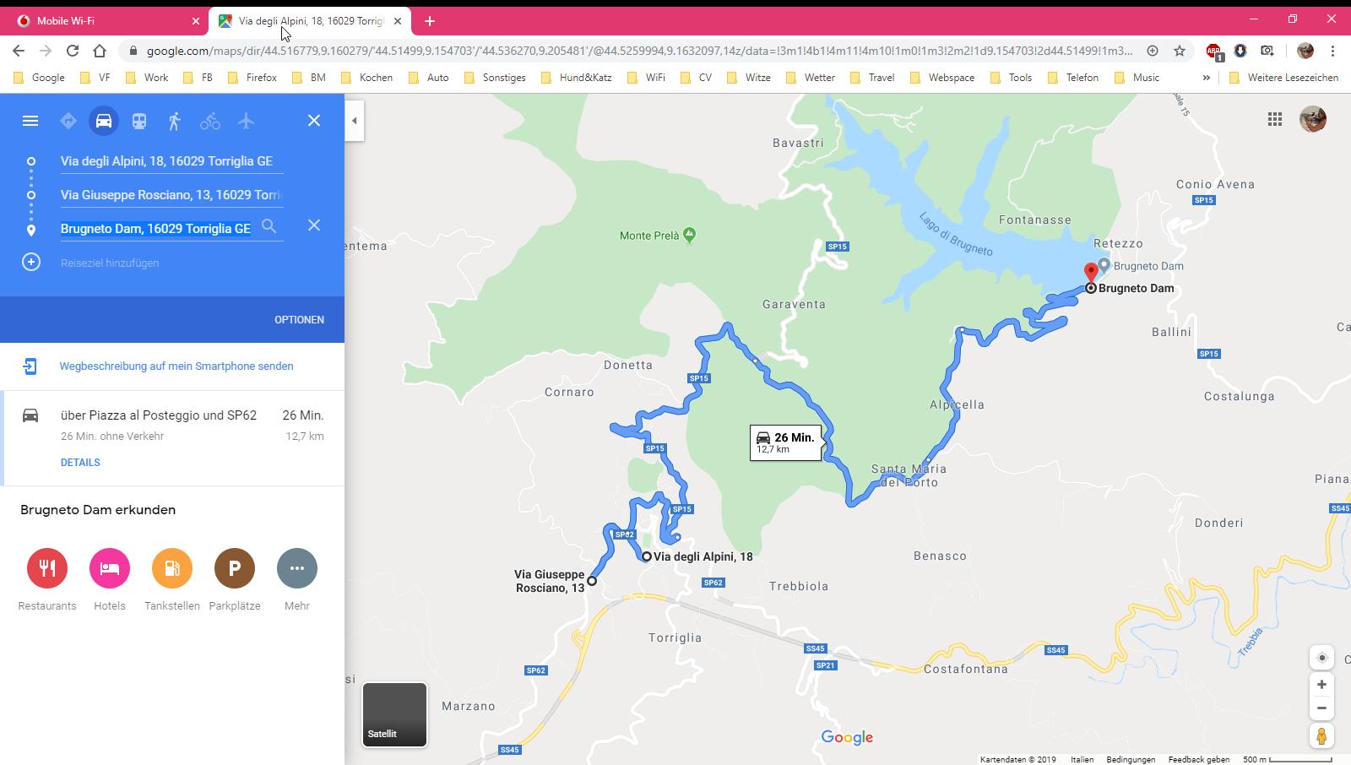Click the map scale 500 m
This screenshot has height=765, width=1351.
1288,759
